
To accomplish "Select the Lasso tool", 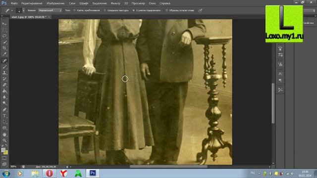I will coord(4,36).
